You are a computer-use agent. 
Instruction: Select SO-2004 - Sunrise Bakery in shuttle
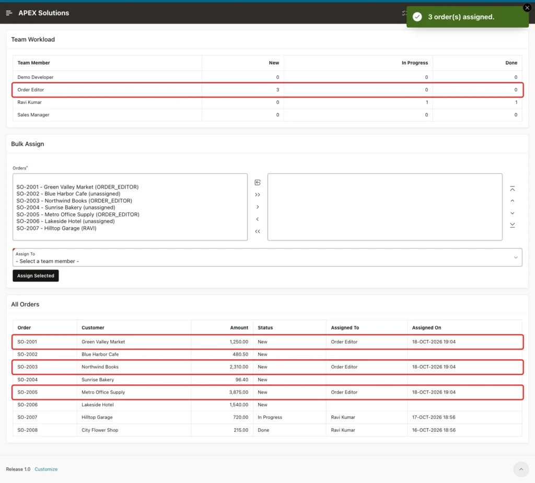pyautogui.click(x=65, y=207)
